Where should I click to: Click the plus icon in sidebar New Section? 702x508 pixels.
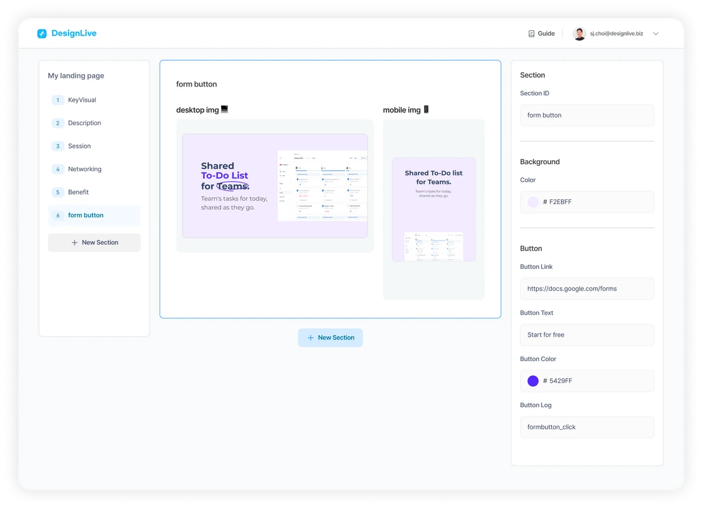point(74,243)
